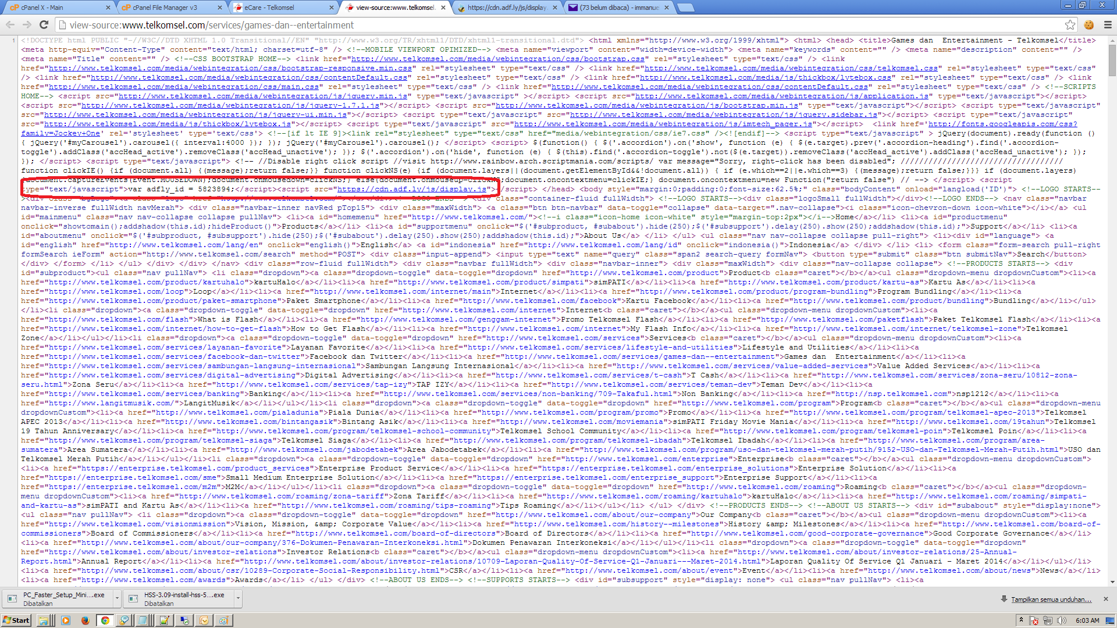Screen dimensions: 1117x628
Task: Show hidden tray icons with the chevron
Action: point(1021,620)
